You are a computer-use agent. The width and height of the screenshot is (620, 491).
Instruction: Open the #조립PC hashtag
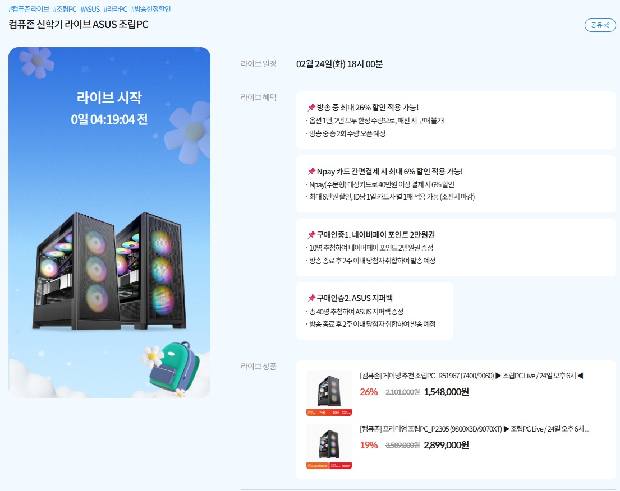click(65, 9)
